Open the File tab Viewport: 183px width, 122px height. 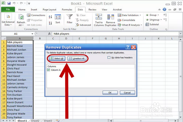pyautogui.click(x=8, y=9)
